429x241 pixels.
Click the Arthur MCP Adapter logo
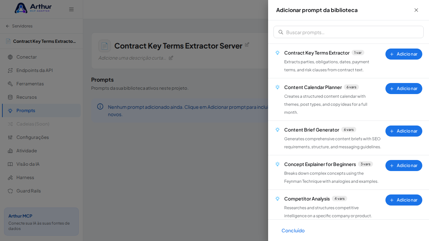(33, 8)
